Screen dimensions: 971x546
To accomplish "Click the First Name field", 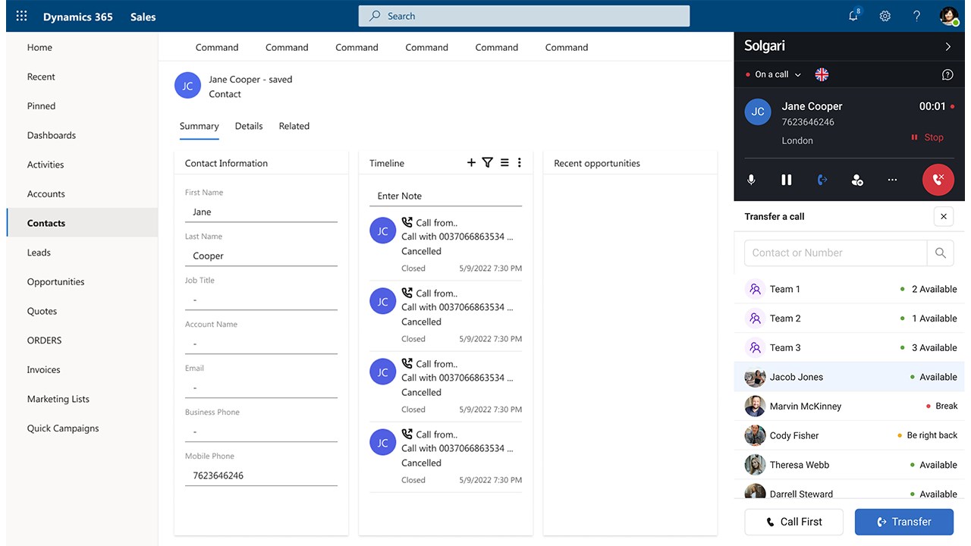I will pyautogui.click(x=261, y=212).
